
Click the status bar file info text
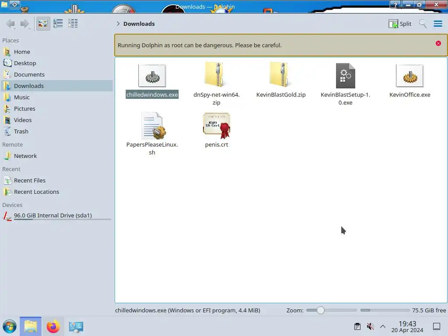pos(187,310)
